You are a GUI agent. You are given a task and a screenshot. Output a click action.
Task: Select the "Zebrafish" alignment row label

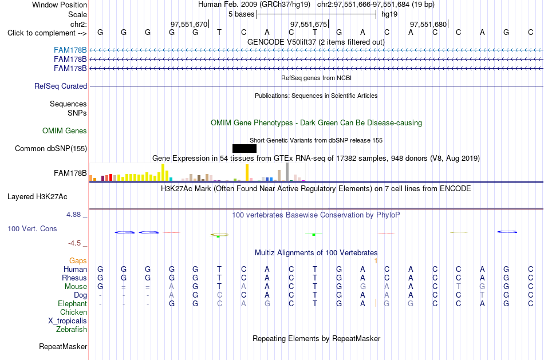click(72, 330)
